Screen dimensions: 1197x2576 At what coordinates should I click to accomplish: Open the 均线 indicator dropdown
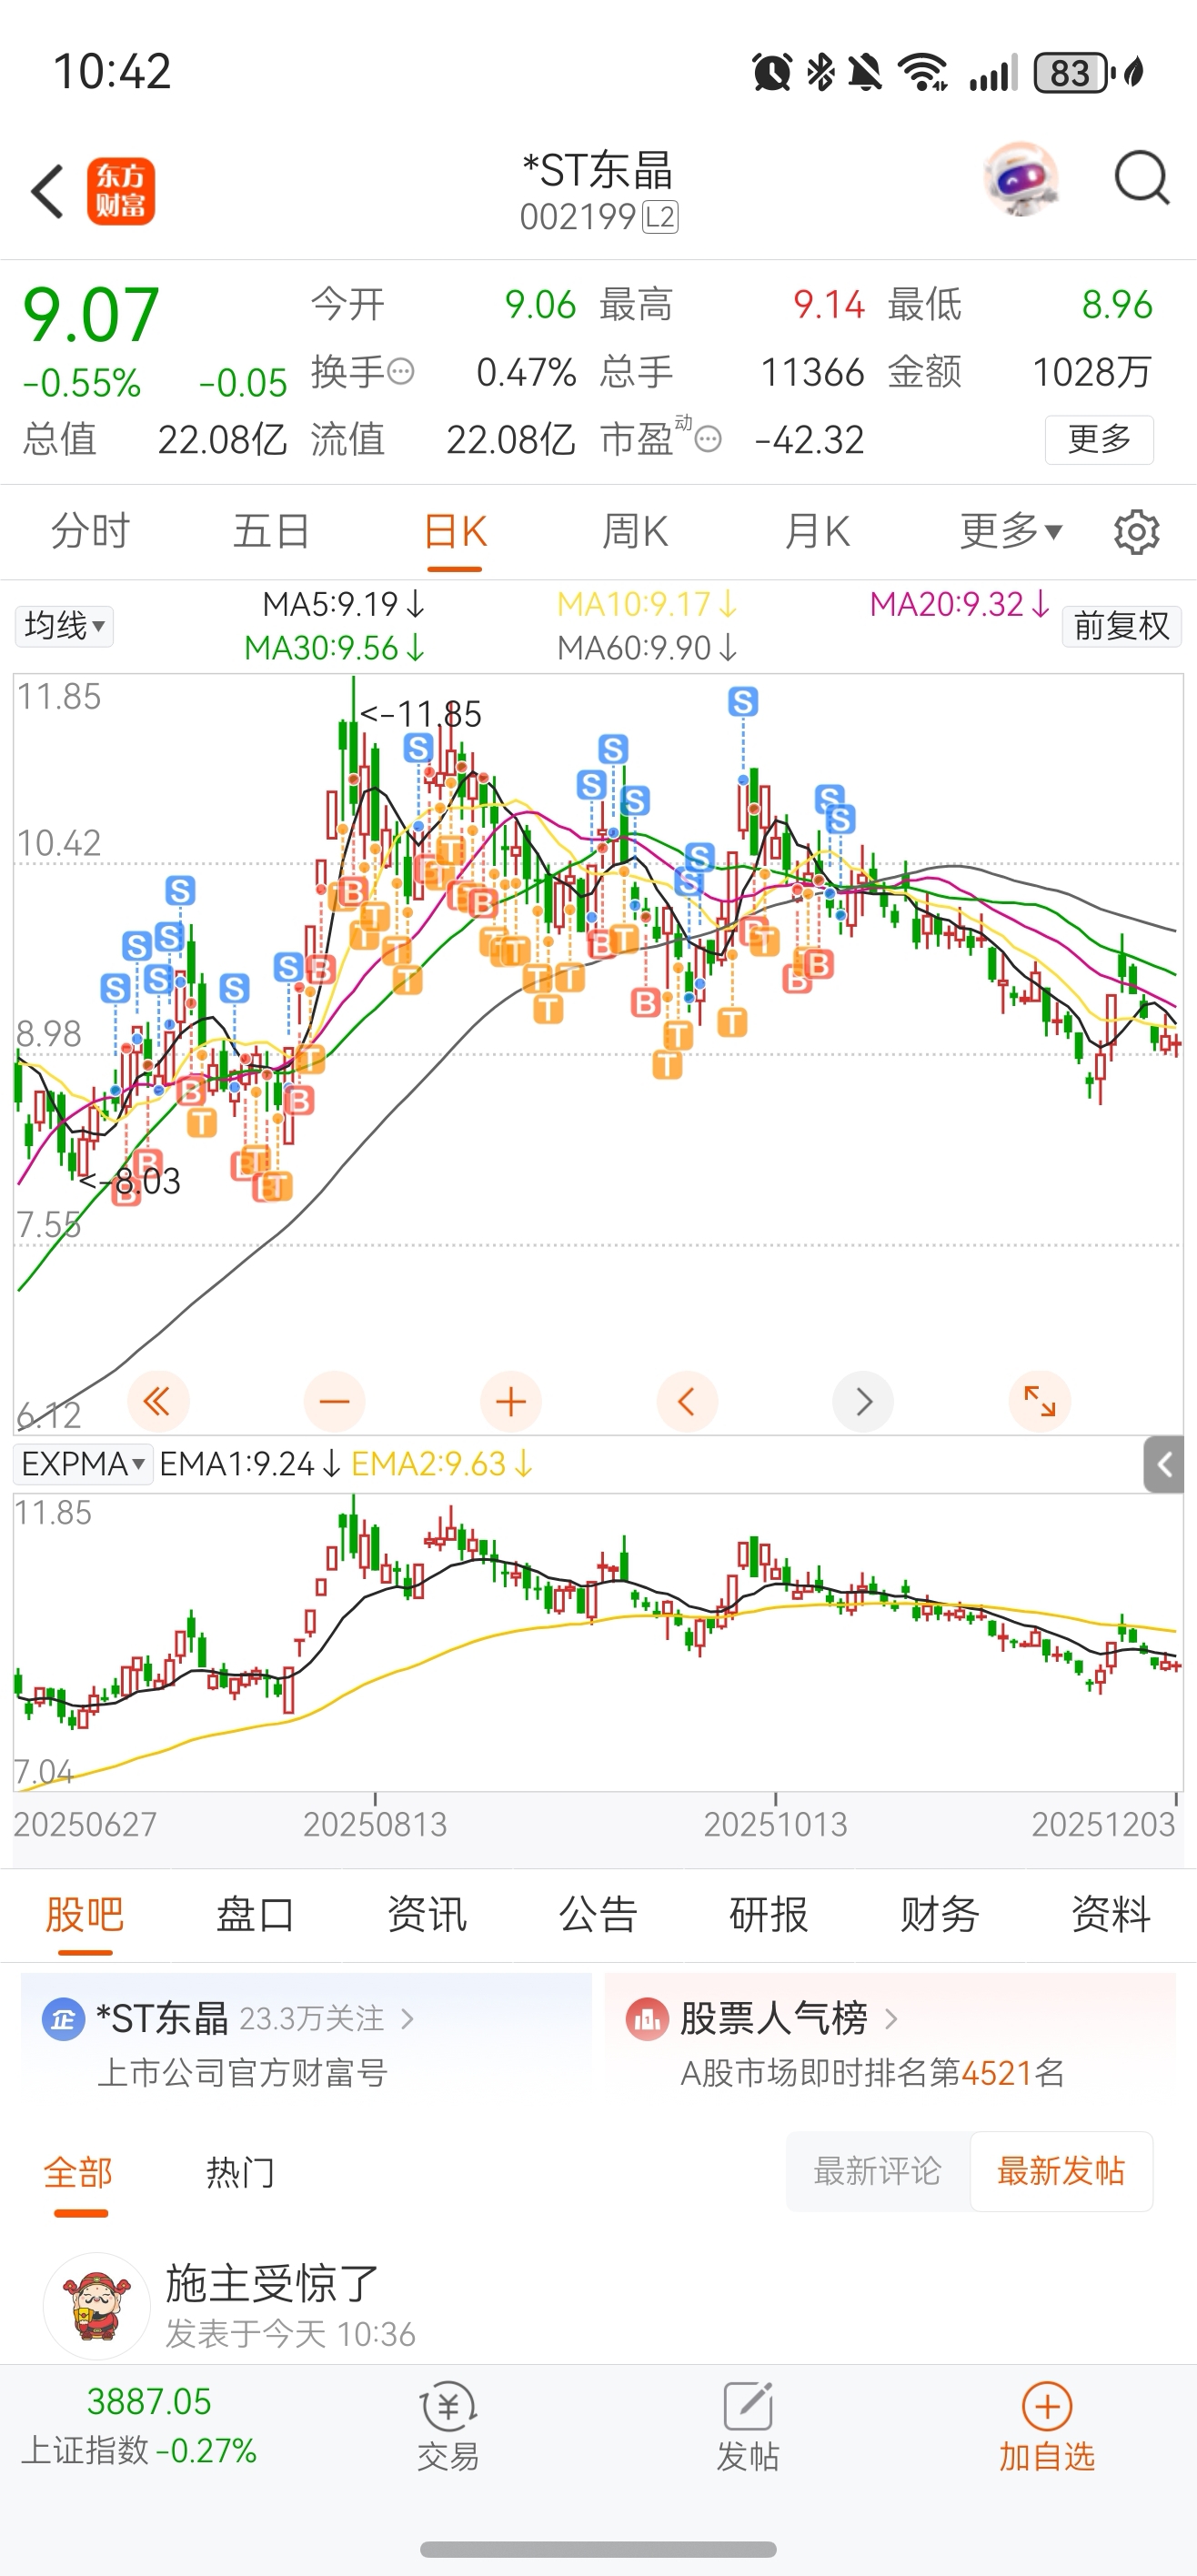pos(64,626)
